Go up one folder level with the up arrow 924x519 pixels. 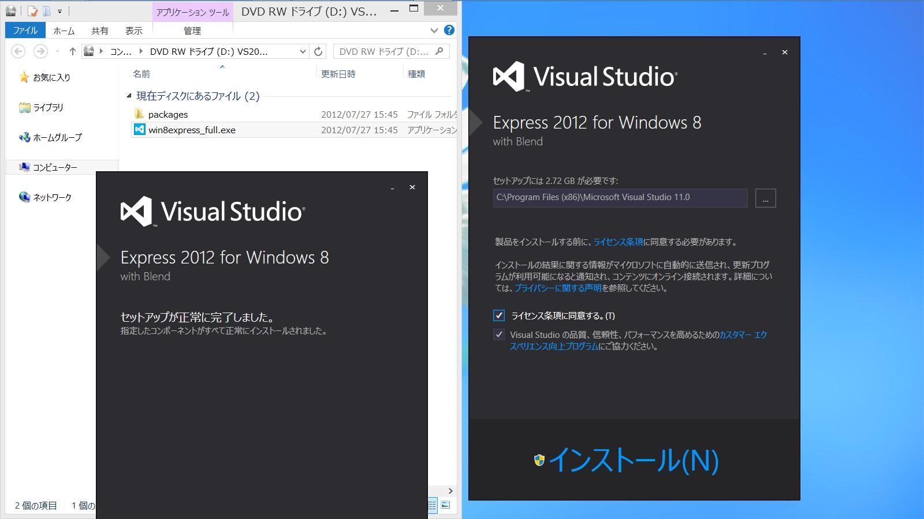72,51
